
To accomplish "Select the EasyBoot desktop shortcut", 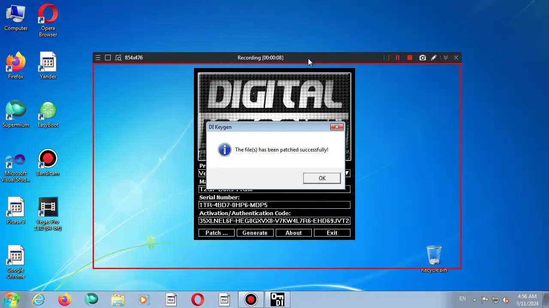I will pyautogui.click(x=48, y=114).
